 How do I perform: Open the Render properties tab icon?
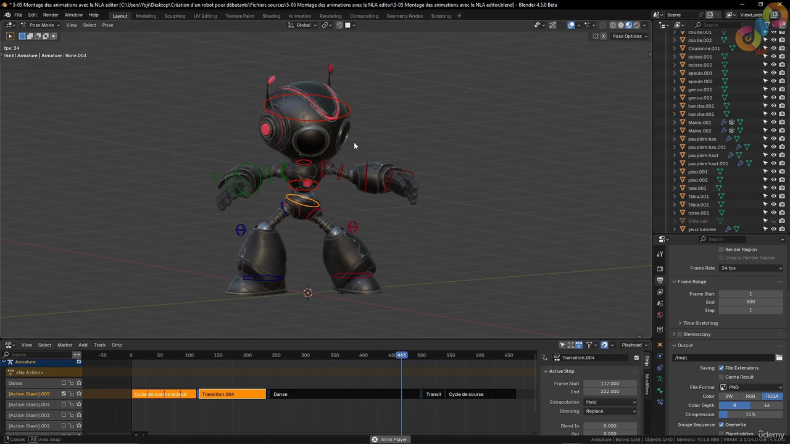tap(660, 268)
